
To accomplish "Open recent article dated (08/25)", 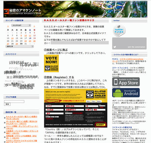I will click(x=22, y=132).
